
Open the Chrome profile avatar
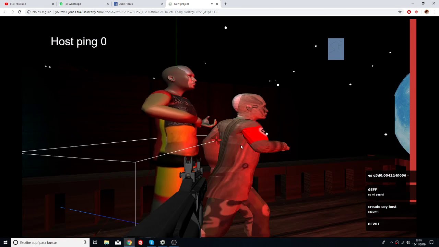[x=427, y=12]
